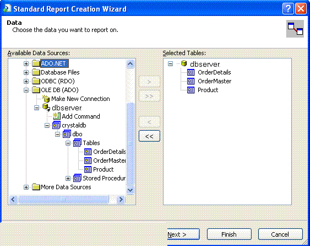Select the Make New Connection label

click(x=80, y=99)
